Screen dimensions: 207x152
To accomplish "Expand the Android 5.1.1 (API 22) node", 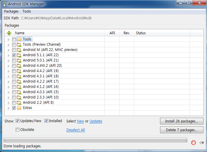I will click(x=9, y=55).
